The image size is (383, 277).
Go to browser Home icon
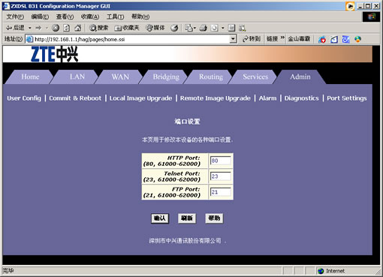pos(78,28)
